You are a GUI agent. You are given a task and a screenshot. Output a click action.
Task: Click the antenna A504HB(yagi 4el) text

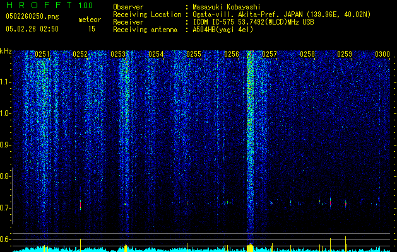[223, 30]
